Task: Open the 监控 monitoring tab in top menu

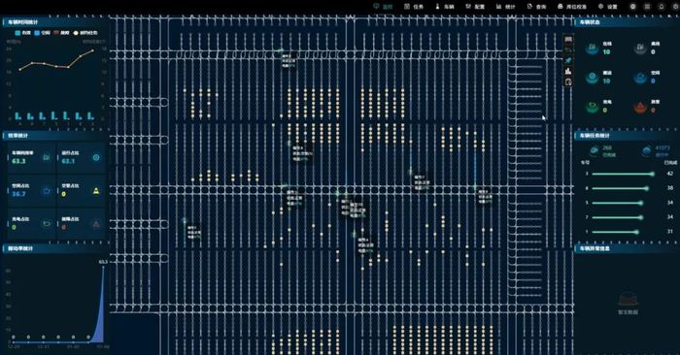Action: coord(383,7)
